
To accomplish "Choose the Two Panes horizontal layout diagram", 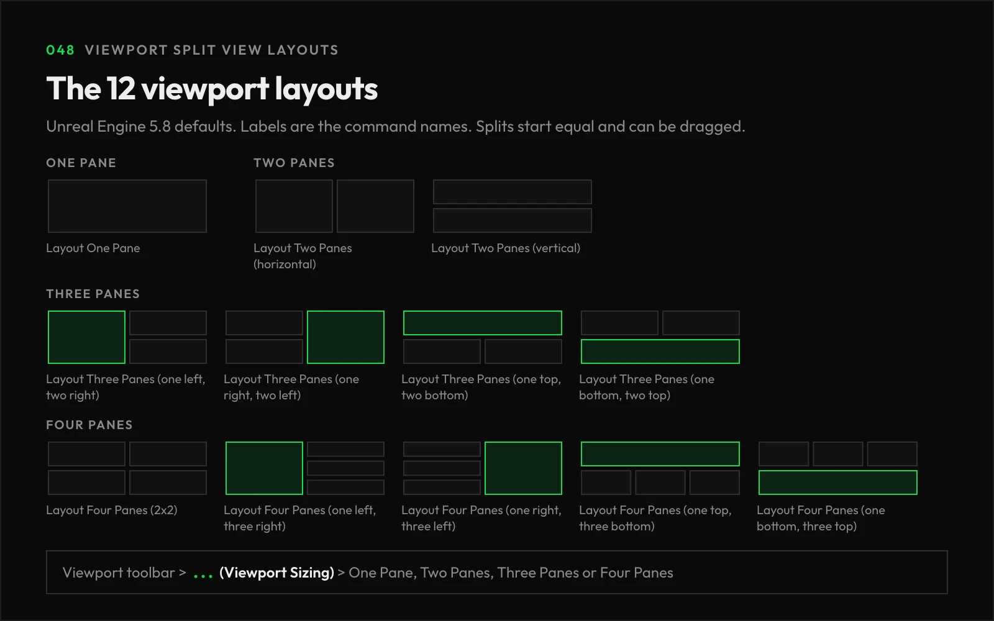I will (335, 206).
